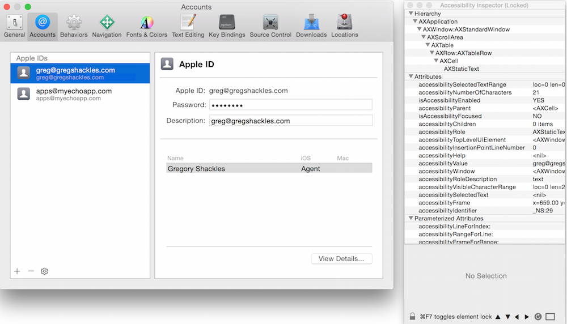Click the Mac column header

pyautogui.click(x=343, y=158)
